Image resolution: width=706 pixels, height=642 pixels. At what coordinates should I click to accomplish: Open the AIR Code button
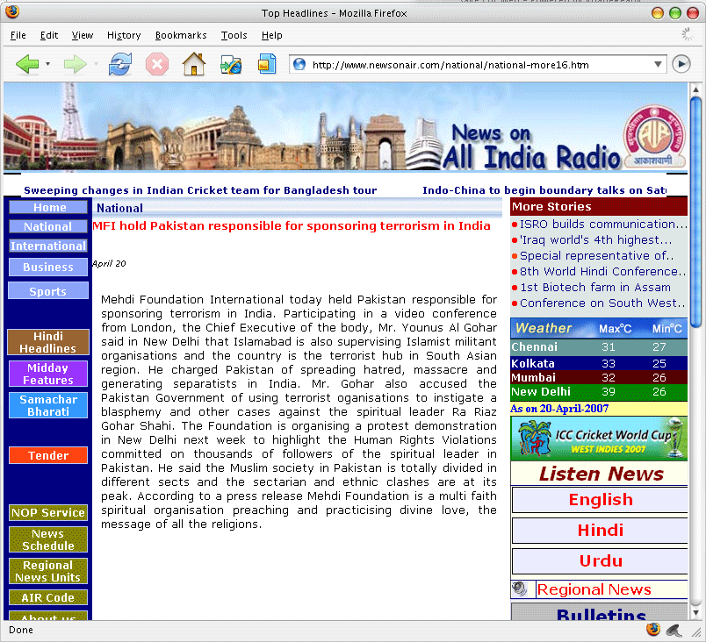[x=48, y=597]
